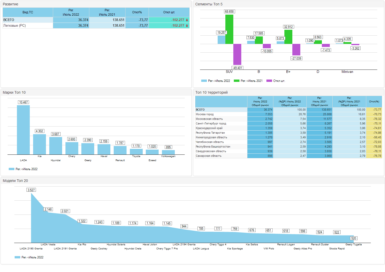Click the purple B segment bar labeled -10.055
Image resolution: width=385 pixels, height=272 pixels.
point(267,46)
